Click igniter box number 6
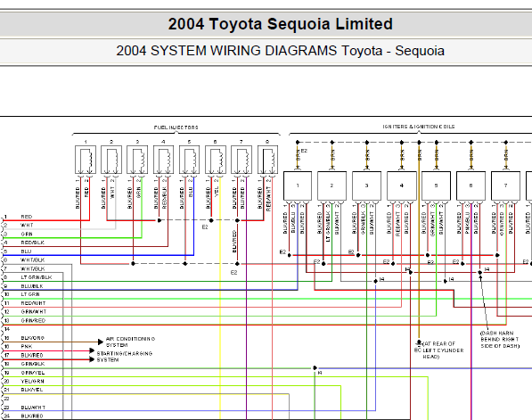The image size is (532, 420). pos(471,185)
